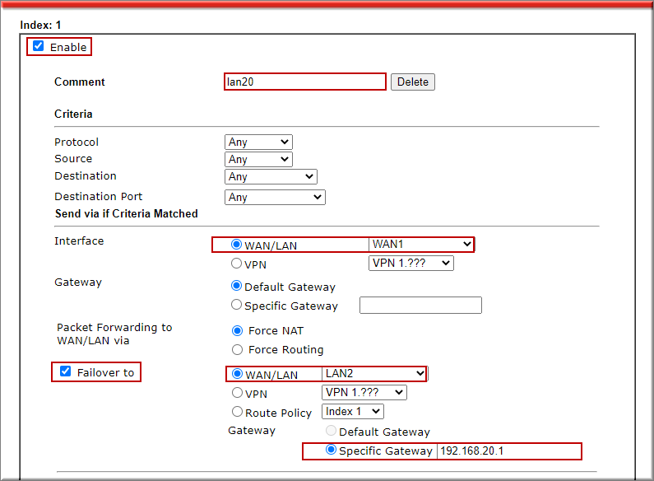Click the Delete button next to Comment

coord(412,82)
